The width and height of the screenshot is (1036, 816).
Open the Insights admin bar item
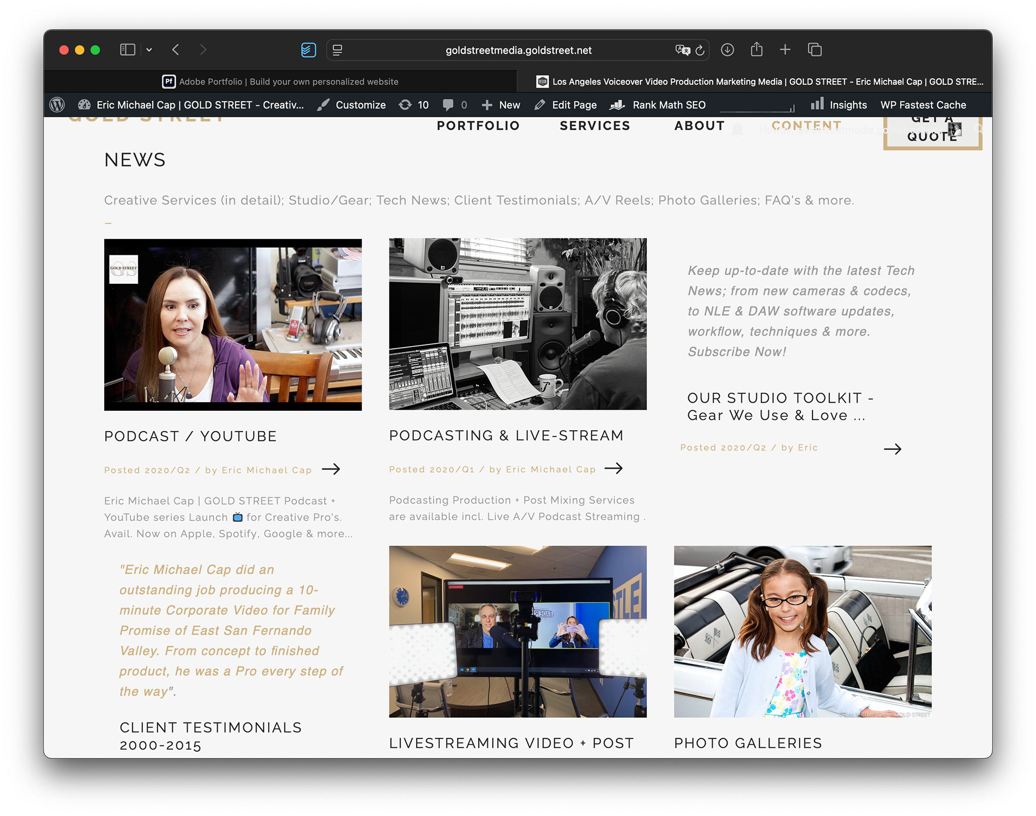tap(839, 105)
